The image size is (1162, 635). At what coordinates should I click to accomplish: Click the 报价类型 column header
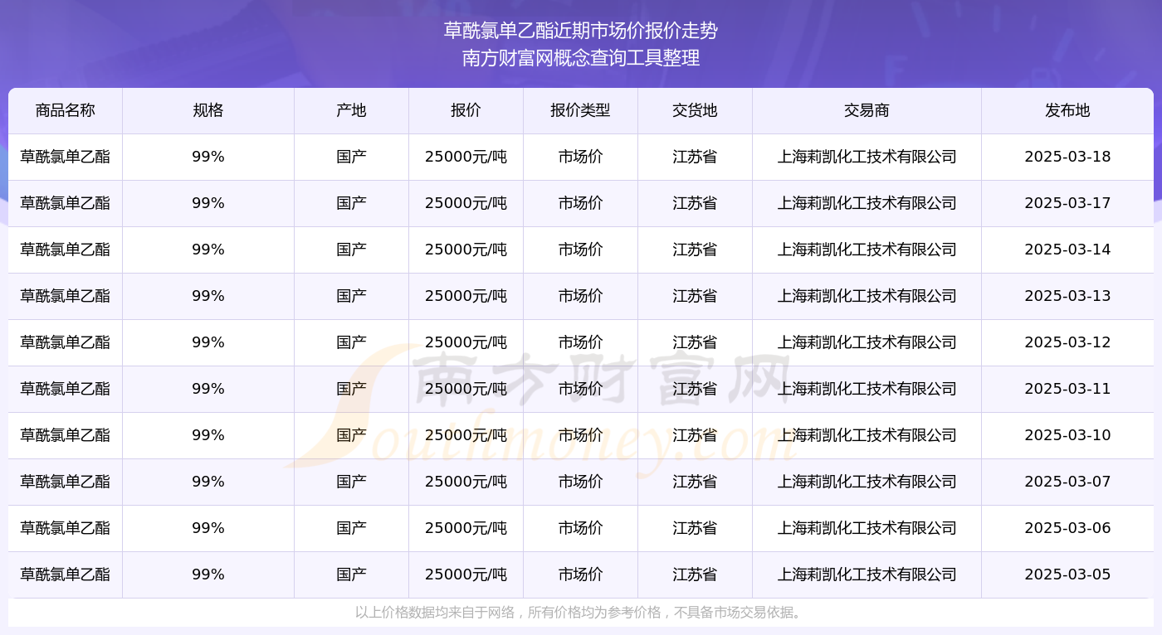coord(580,110)
